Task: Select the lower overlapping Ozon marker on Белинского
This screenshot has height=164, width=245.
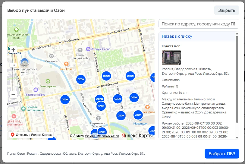Action: click(101, 106)
